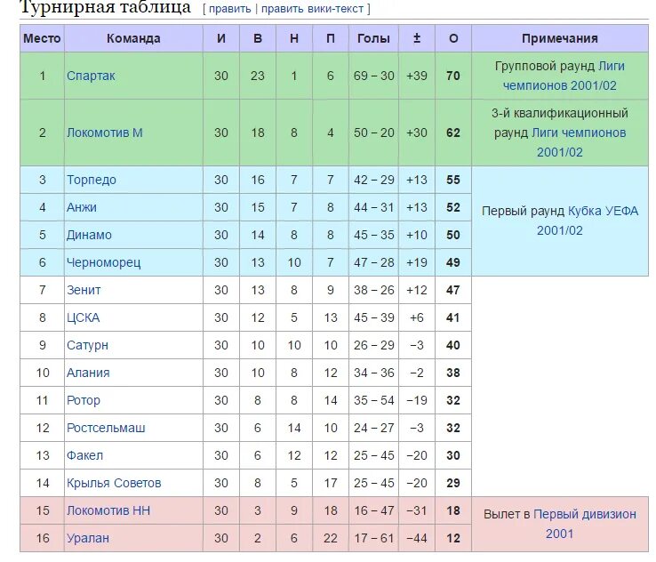Open the ЦСКА team page
Image resolution: width=656 pixels, height=562 pixels.
click(84, 317)
